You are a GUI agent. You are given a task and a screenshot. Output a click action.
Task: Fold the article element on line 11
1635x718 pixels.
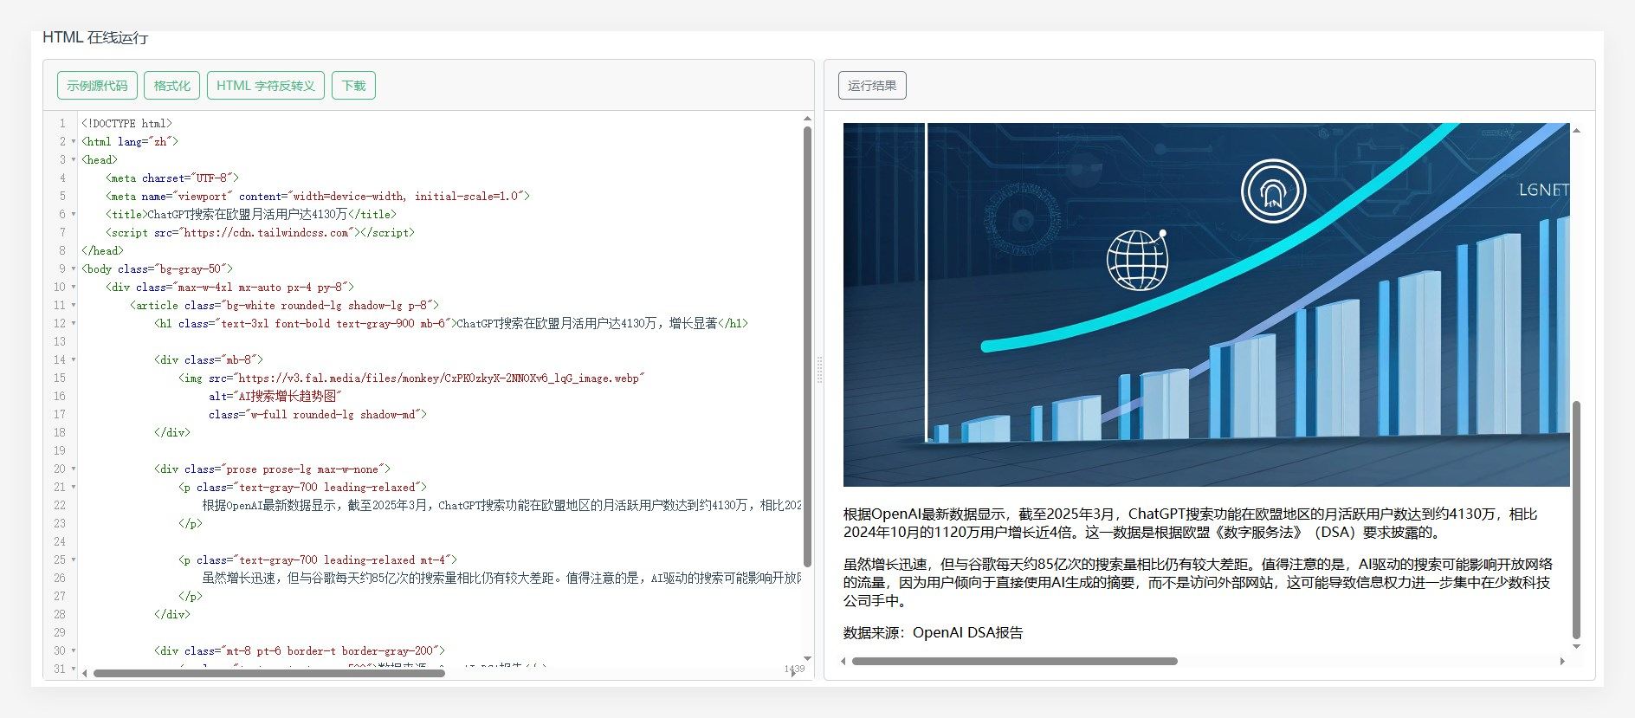pyautogui.click(x=74, y=305)
